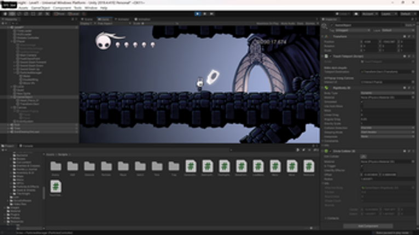The width and height of the screenshot is (419, 235).
Task: Toggle Used By Effector checkbox
Action: pos(362,170)
